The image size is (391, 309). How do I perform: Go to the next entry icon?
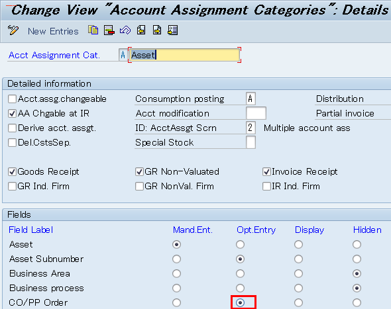pos(157,30)
